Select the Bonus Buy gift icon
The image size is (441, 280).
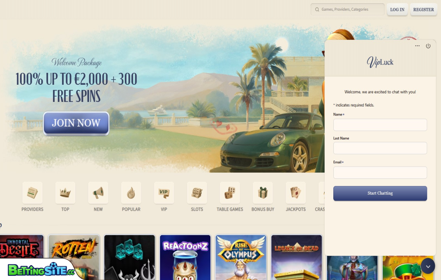point(263,193)
